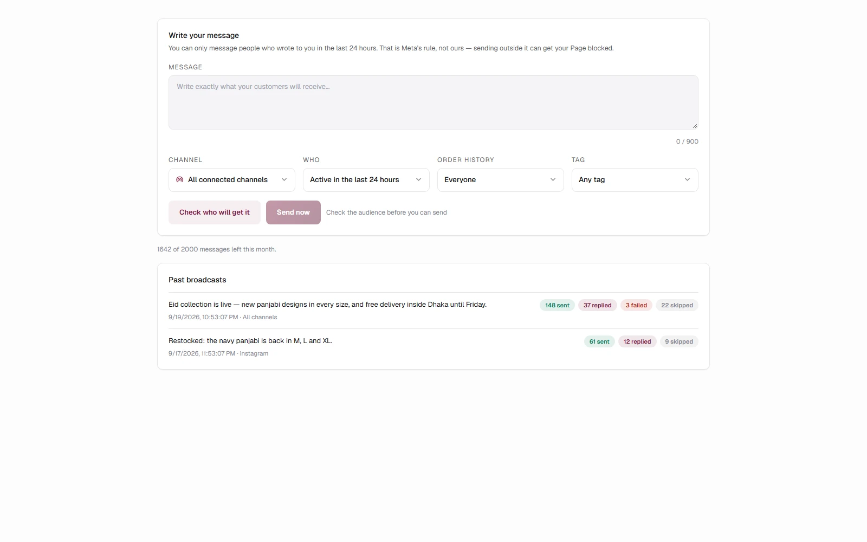The width and height of the screenshot is (867, 542).
Task: Click the TAG field label
Action: tap(578, 160)
